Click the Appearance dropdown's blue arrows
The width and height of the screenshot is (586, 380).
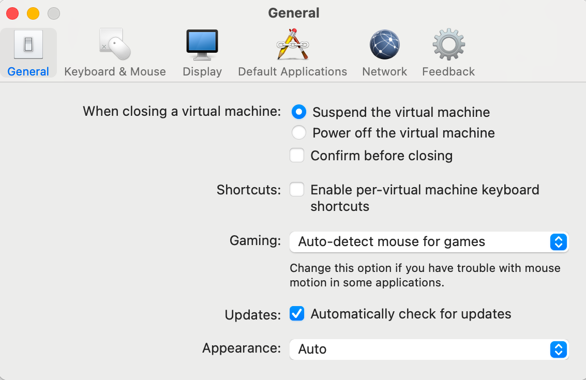559,349
